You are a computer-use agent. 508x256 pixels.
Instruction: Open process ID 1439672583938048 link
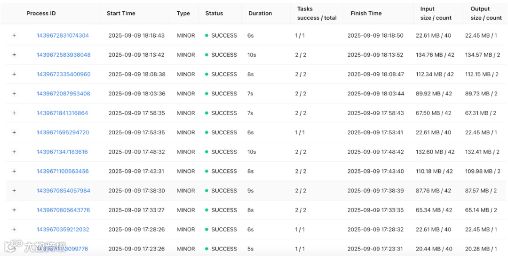click(63, 55)
